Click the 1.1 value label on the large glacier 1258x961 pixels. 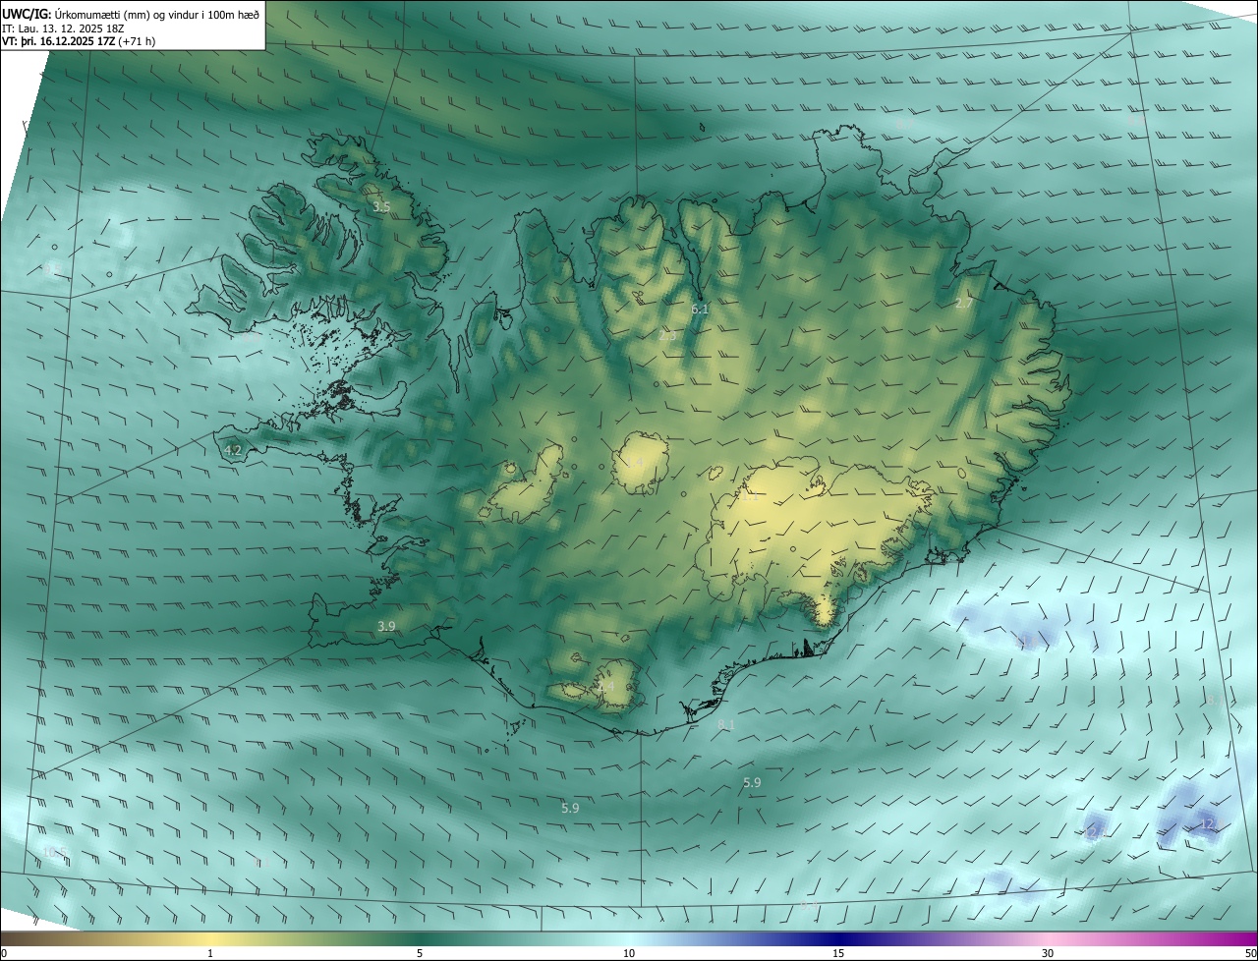(749, 496)
